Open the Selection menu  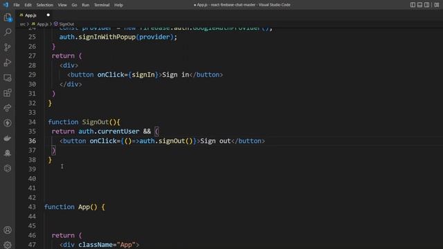(x=44, y=5)
